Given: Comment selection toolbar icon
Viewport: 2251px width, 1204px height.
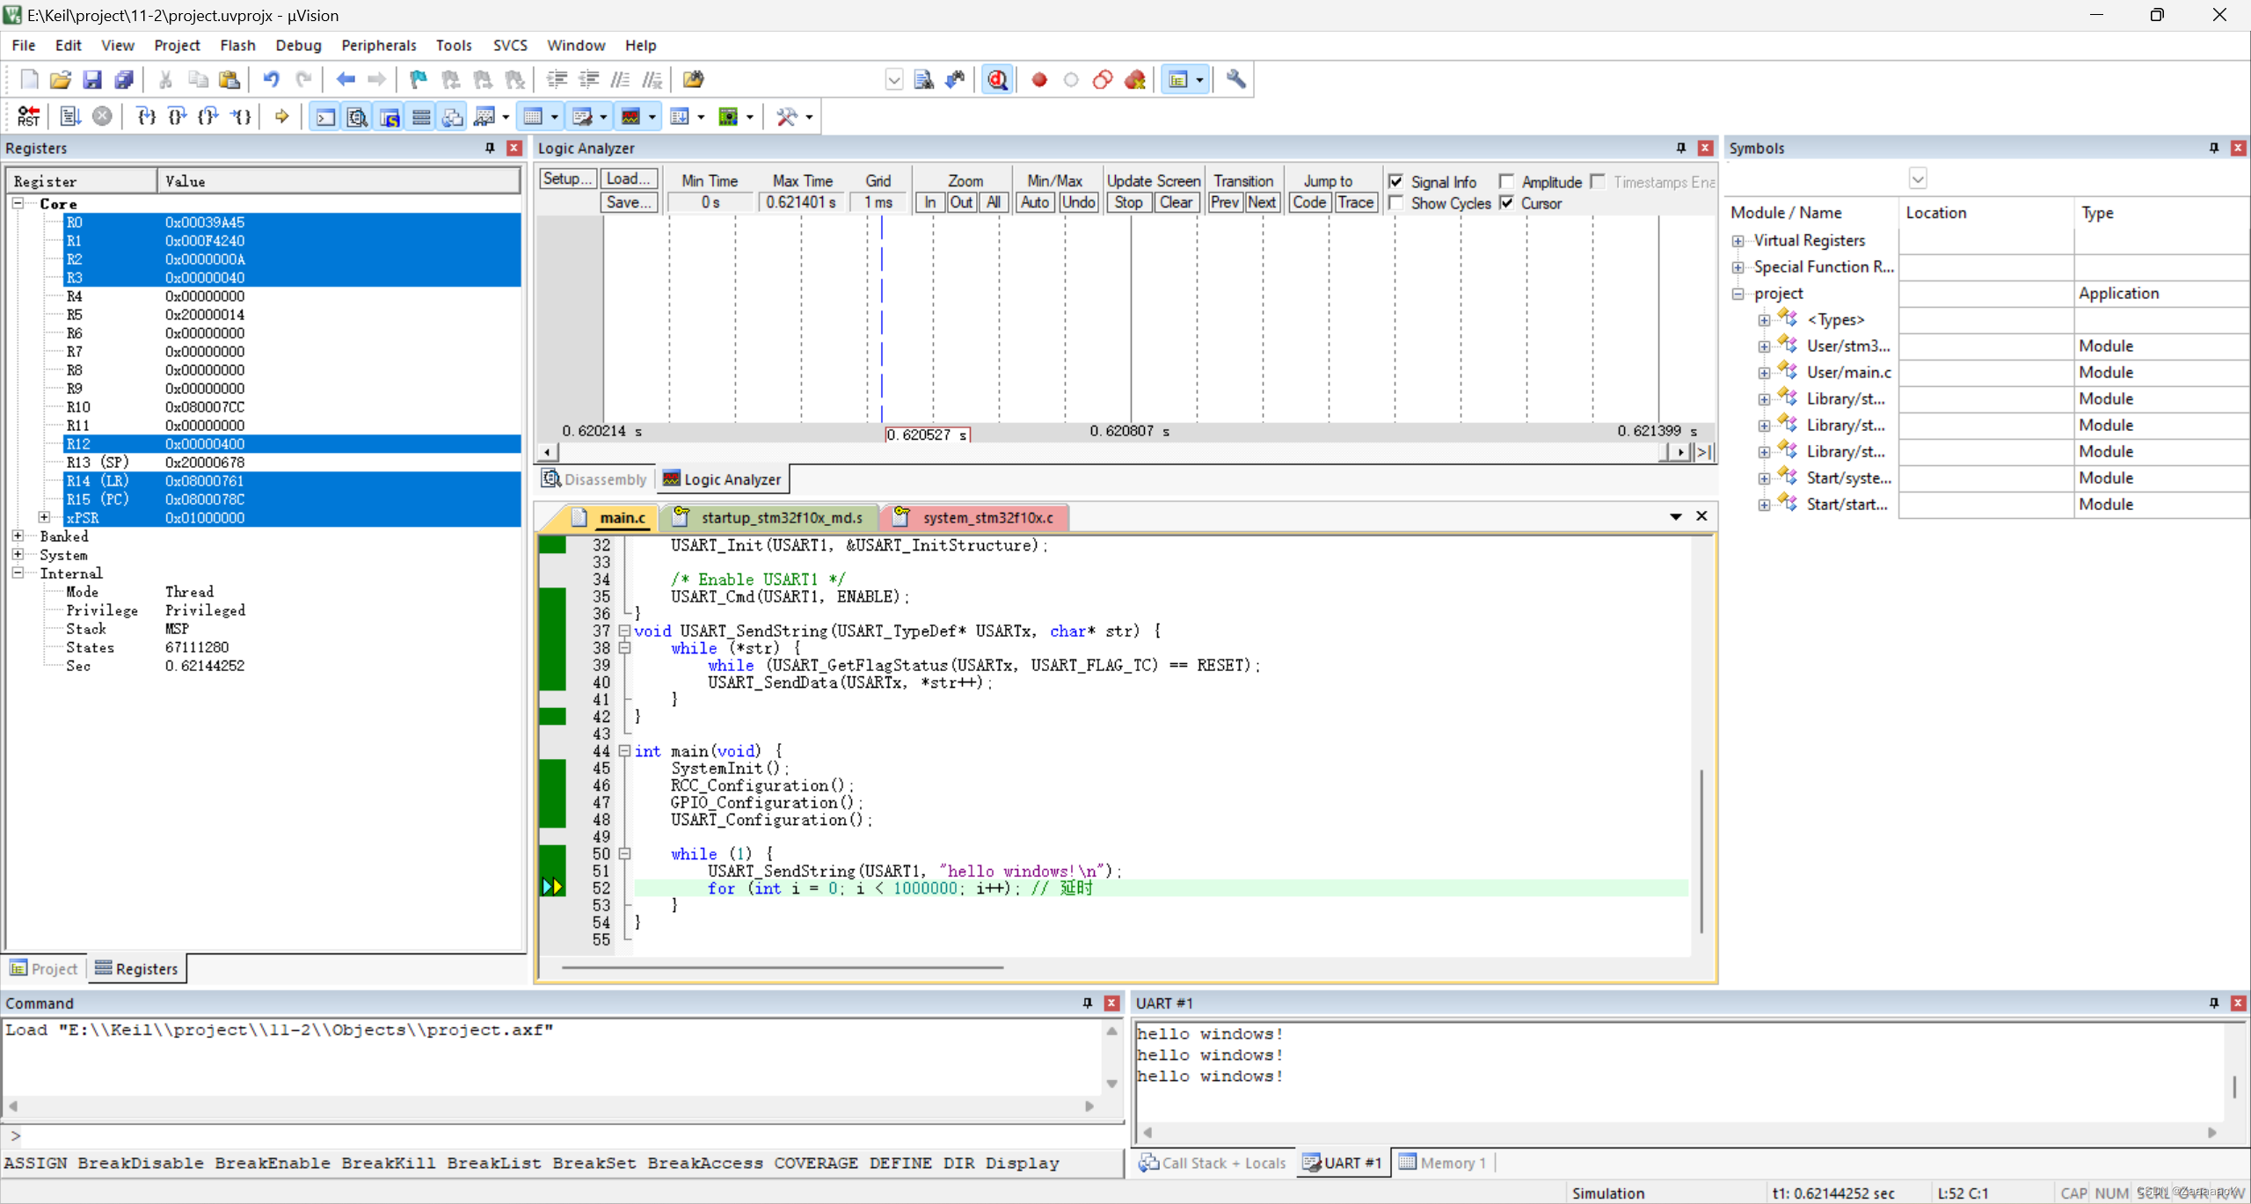Looking at the screenshot, I should 620,80.
